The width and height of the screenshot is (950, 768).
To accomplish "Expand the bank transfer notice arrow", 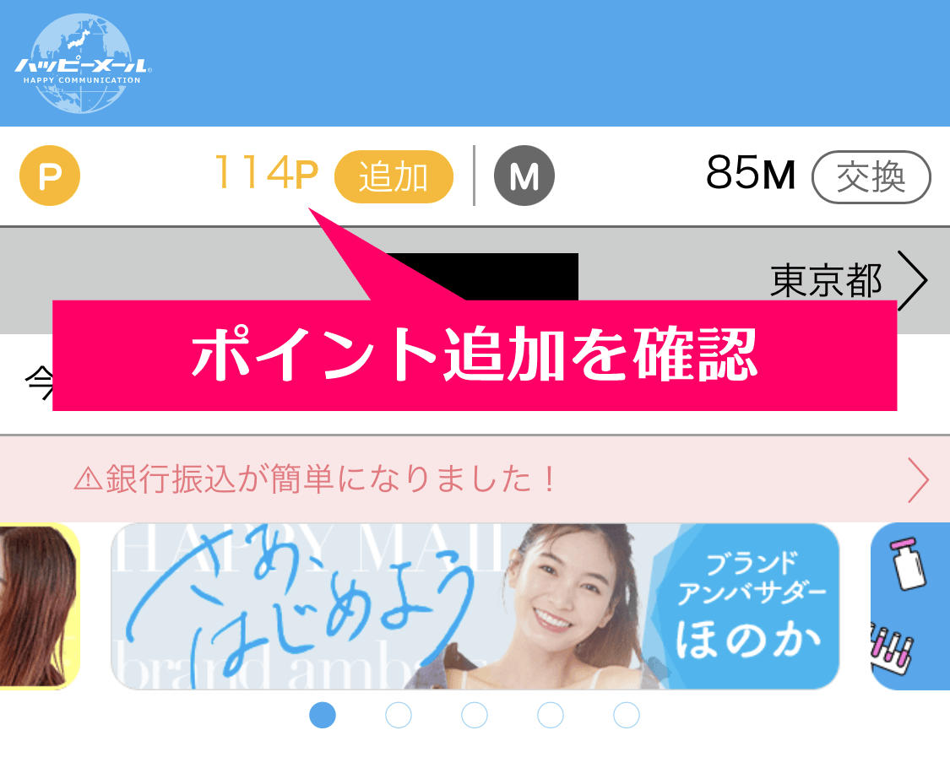I will (919, 479).
